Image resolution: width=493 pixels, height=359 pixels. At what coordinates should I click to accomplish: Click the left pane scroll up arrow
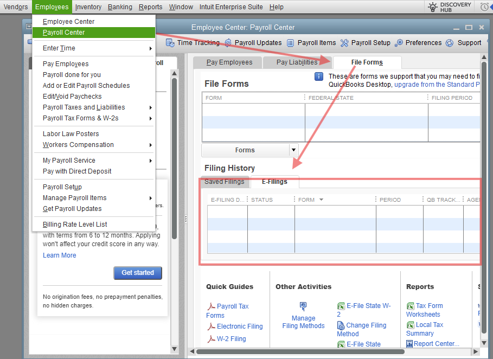[174, 73]
